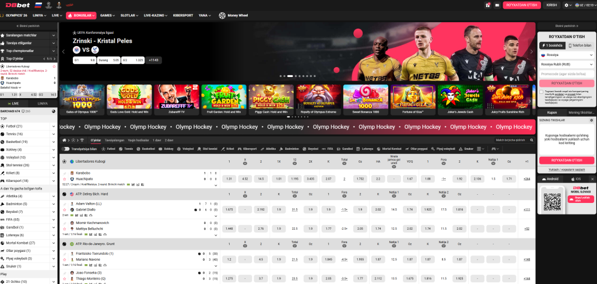Click next arrow on the hero banner
The height and width of the screenshot is (284, 597).
click(532, 51)
